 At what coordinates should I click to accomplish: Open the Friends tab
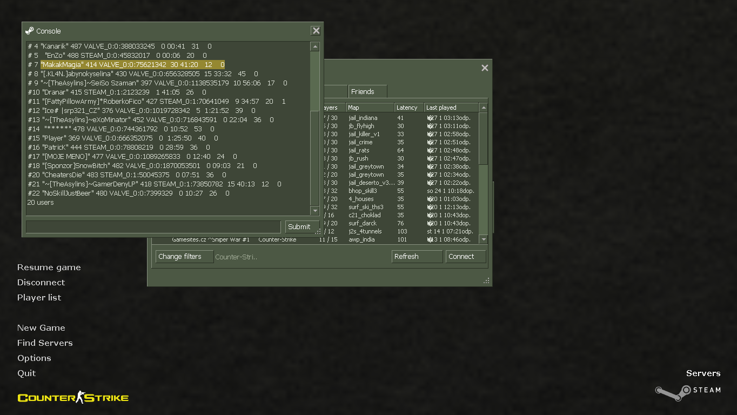point(367,91)
